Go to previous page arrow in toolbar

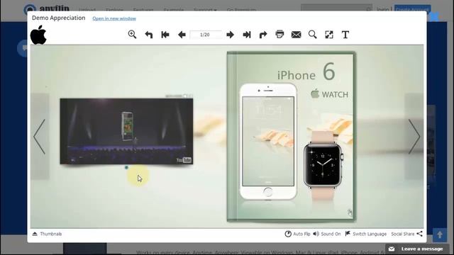click(182, 35)
